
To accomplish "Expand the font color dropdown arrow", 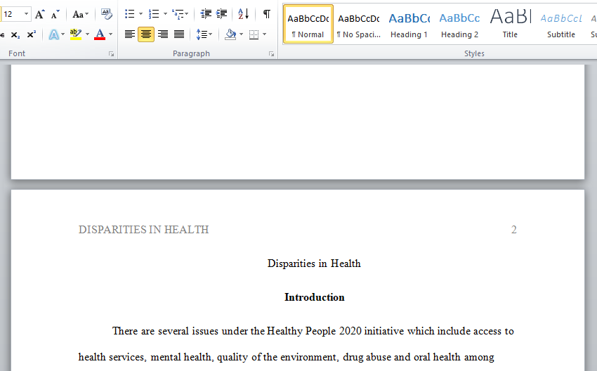I will click(110, 34).
